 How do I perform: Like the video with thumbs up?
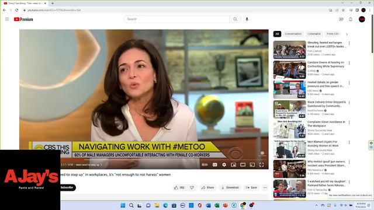[x=179, y=188]
